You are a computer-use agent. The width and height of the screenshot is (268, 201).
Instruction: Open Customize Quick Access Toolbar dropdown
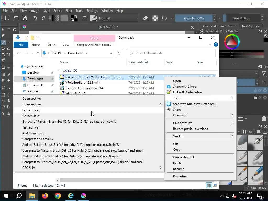click(37, 38)
